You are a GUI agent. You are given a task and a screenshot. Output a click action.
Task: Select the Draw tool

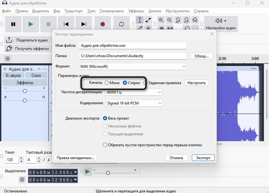click(140, 28)
